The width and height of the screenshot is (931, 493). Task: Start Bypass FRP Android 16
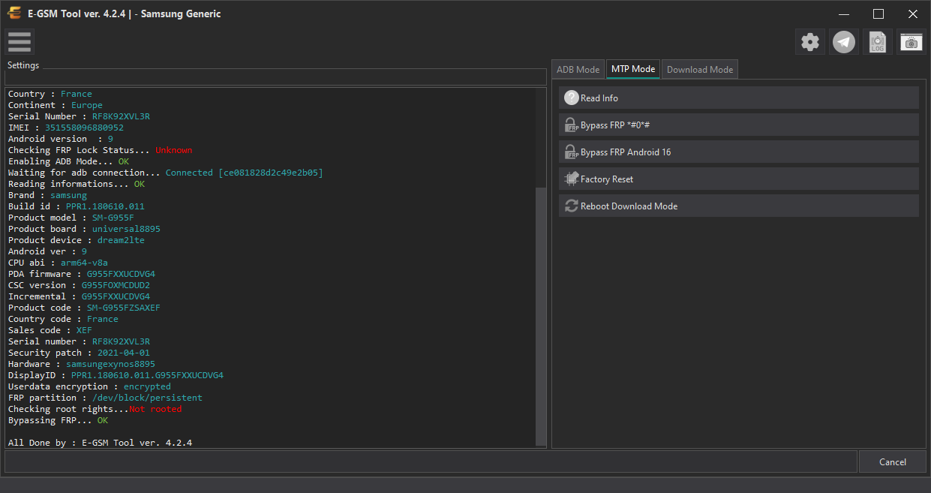click(x=738, y=152)
